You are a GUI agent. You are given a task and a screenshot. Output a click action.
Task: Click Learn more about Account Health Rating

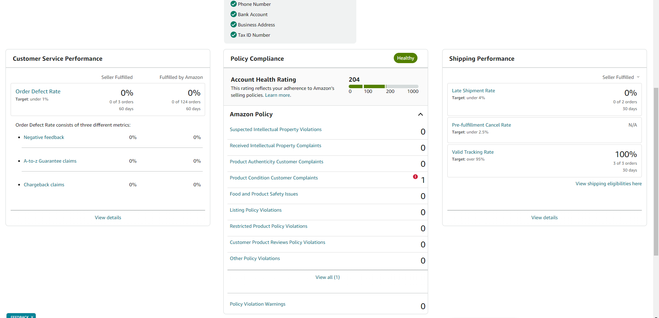click(278, 95)
